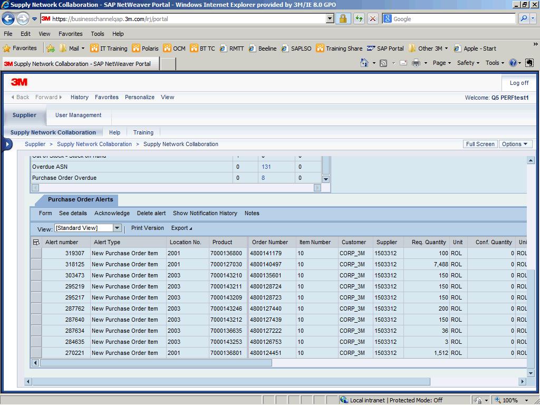
Task: Expand the portal navigation panel arrow
Action: tap(7, 144)
